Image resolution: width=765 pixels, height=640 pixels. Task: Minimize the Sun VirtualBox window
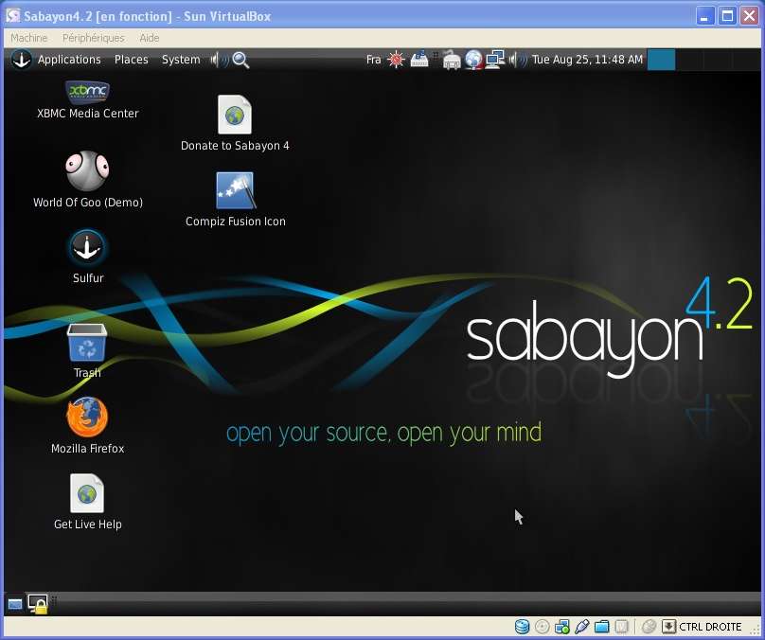tap(704, 15)
